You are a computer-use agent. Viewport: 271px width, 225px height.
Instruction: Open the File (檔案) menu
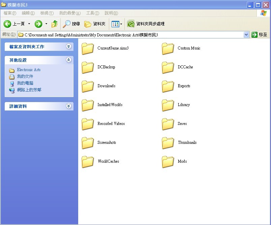10,13
